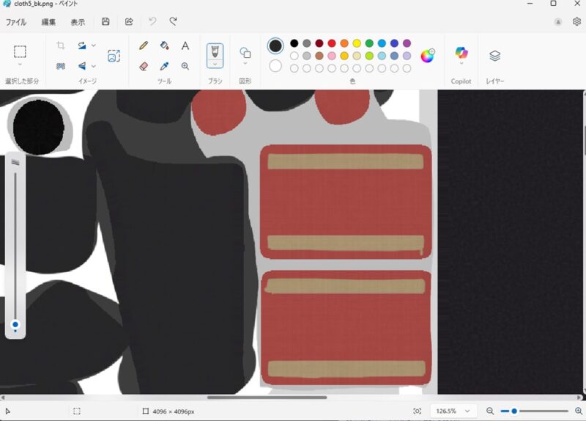Click the rotate image icon
This screenshot has height=421, width=586.
(82, 45)
